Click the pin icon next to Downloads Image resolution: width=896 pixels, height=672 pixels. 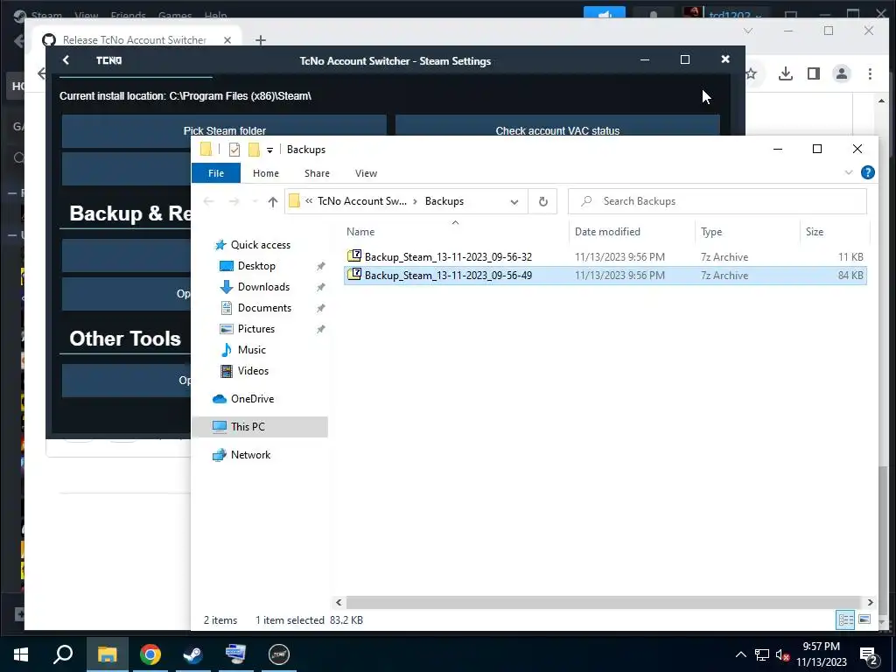tap(320, 287)
